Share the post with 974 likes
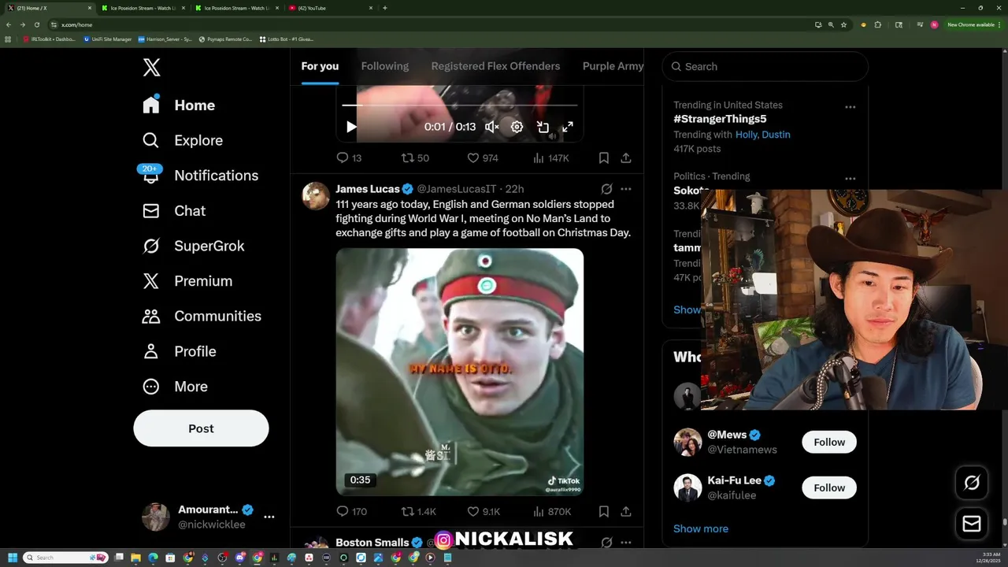Screen dimensions: 1008x567 [625, 157]
